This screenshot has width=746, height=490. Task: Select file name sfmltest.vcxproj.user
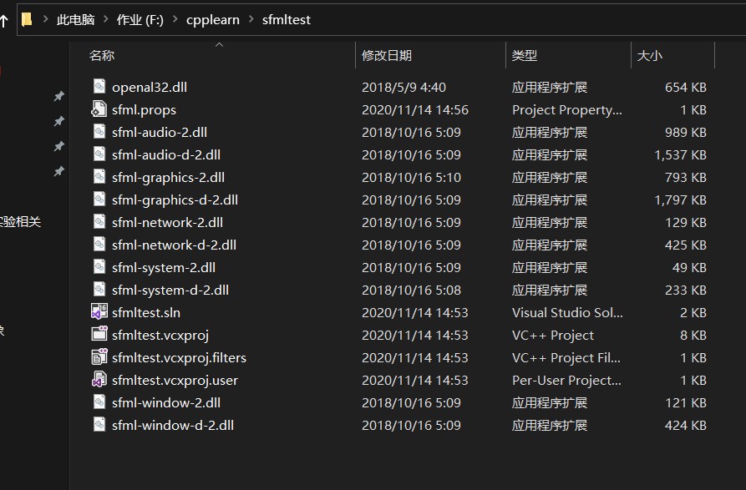175,380
